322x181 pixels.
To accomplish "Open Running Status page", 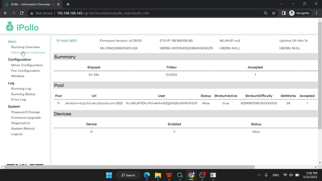I will click(x=23, y=94).
